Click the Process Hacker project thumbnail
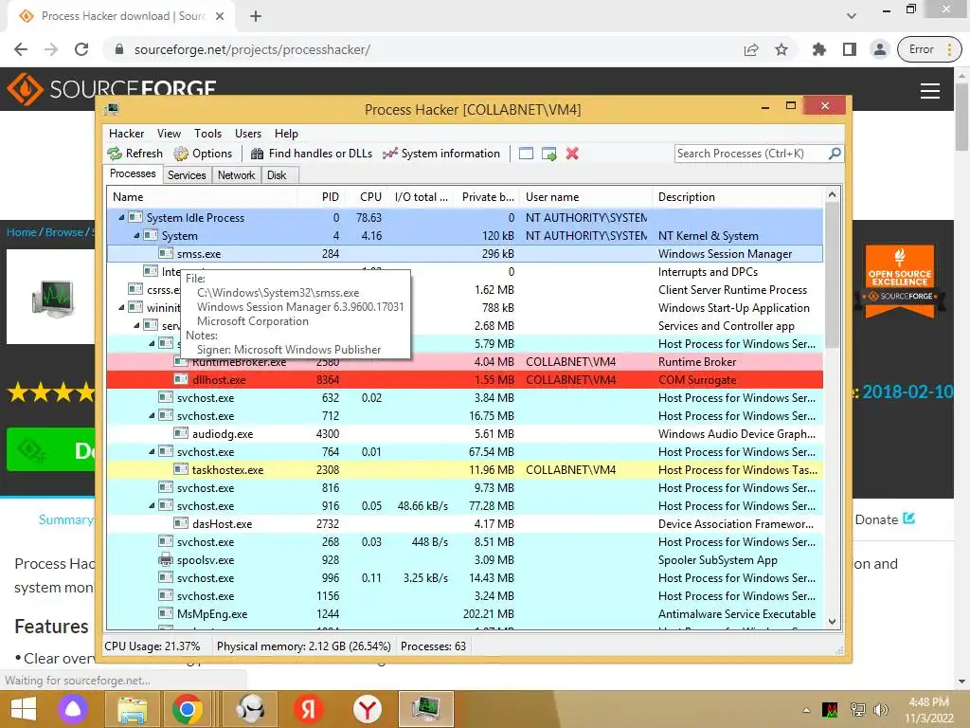Image resolution: width=970 pixels, height=728 pixels. tap(53, 297)
